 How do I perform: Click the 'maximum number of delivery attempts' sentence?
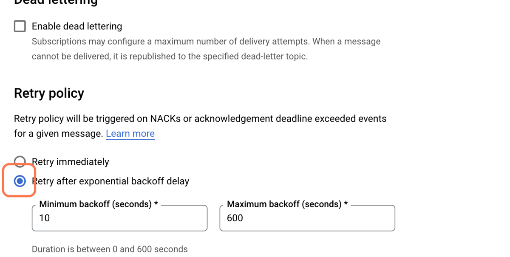click(x=206, y=42)
